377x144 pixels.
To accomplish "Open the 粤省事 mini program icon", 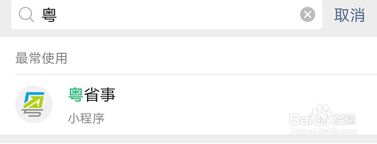I will pyautogui.click(x=34, y=104).
